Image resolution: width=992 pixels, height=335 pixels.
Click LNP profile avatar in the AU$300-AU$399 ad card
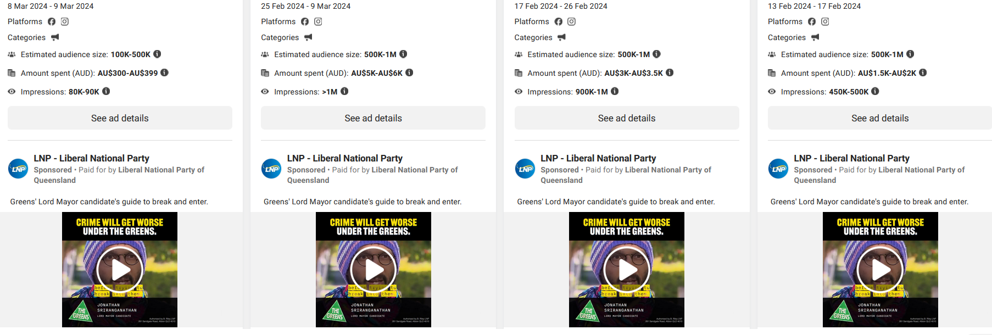pos(18,169)
